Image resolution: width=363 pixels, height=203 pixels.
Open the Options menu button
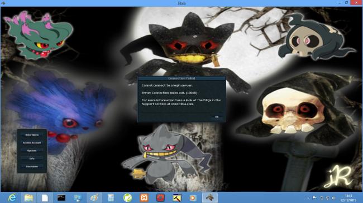(32, 151)
